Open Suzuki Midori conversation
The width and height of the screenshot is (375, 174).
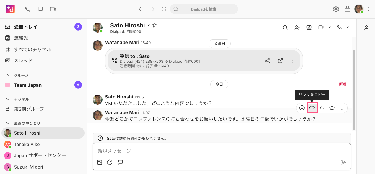43,167
